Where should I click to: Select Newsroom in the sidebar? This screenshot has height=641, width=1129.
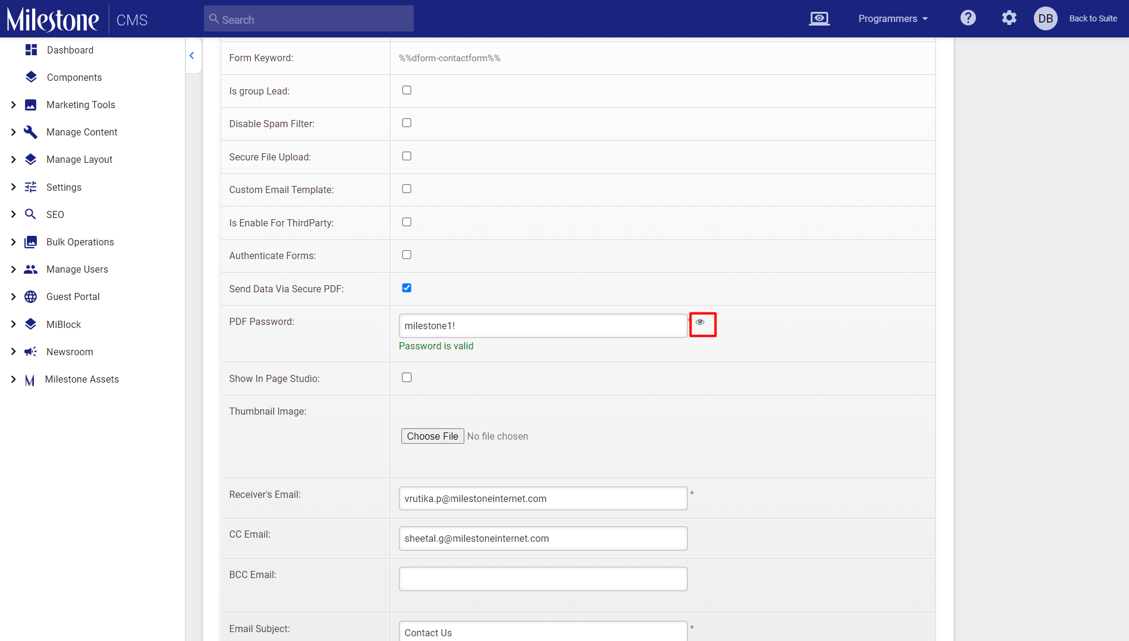point(70,352)
